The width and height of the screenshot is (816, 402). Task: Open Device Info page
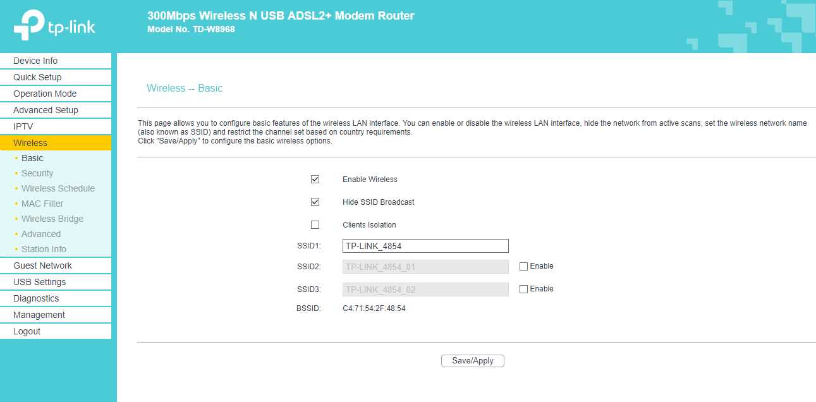[x=56, y=61]
